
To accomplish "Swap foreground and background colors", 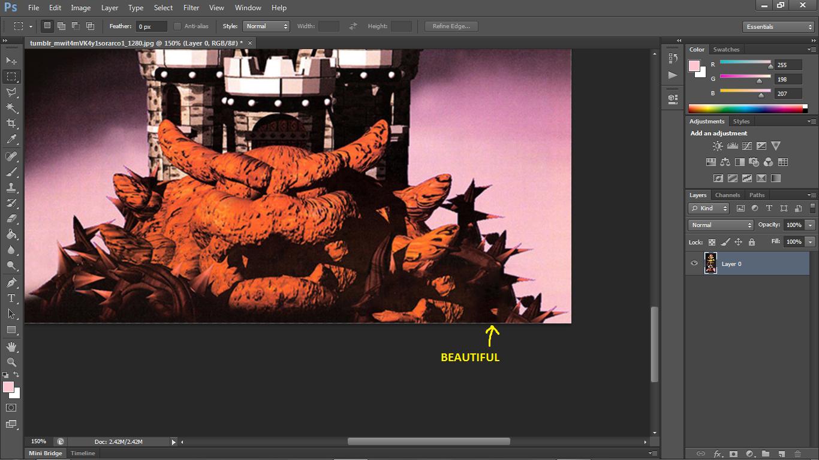I will (17, 376).
